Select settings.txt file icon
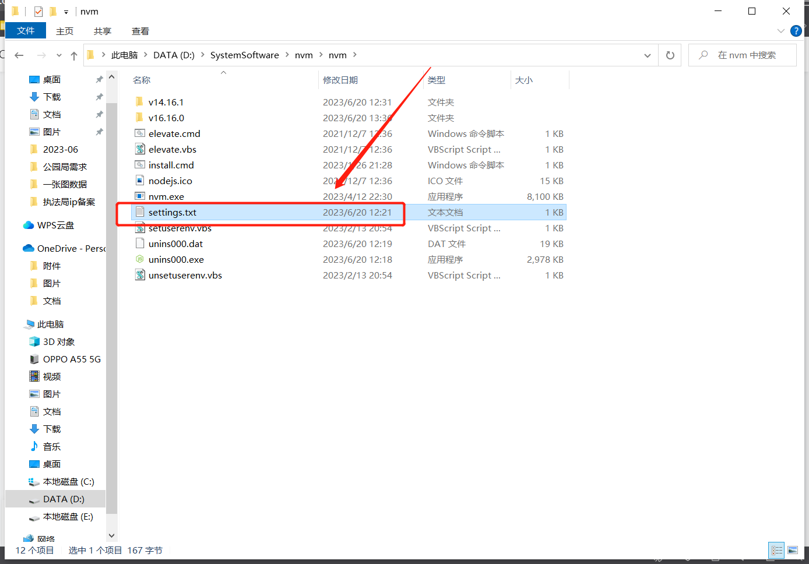This screenshot has width=809, height=564. click(x=140, y=212)
